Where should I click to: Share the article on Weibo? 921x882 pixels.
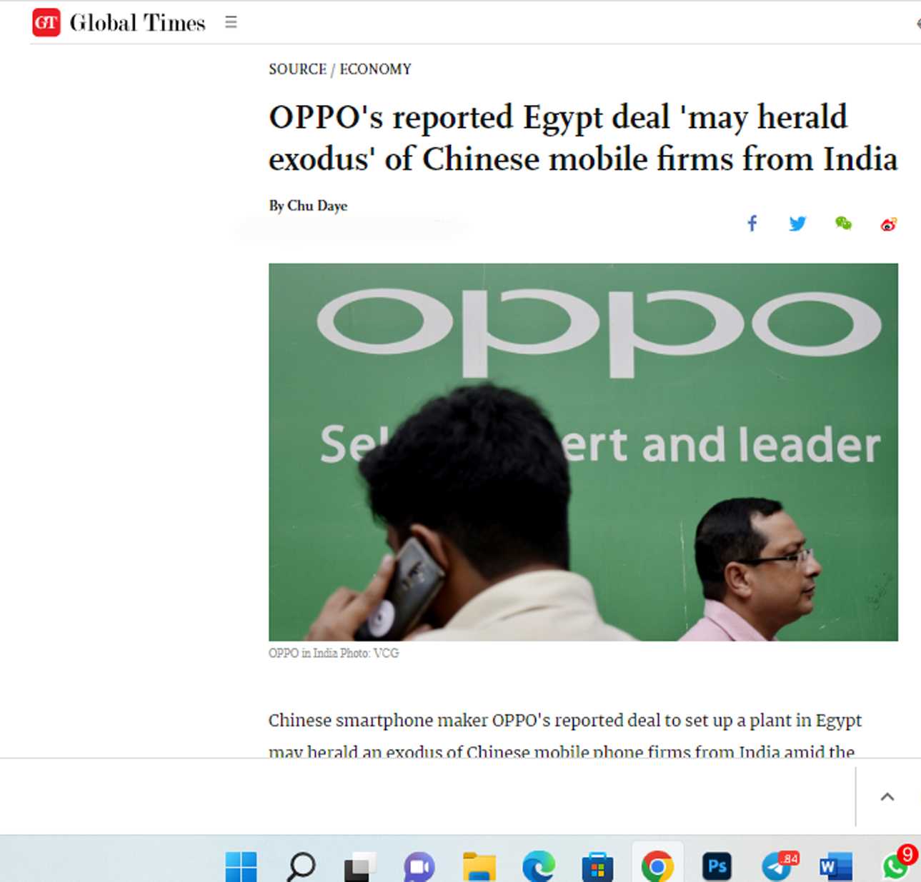(x=889, y=224)
